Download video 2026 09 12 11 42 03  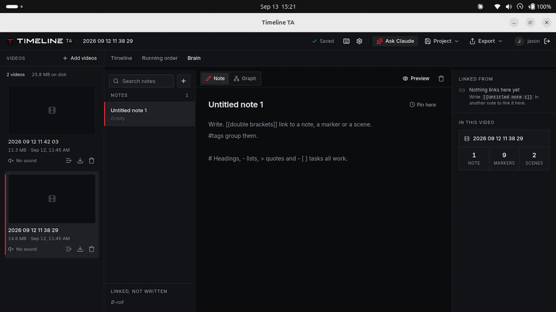80,161
